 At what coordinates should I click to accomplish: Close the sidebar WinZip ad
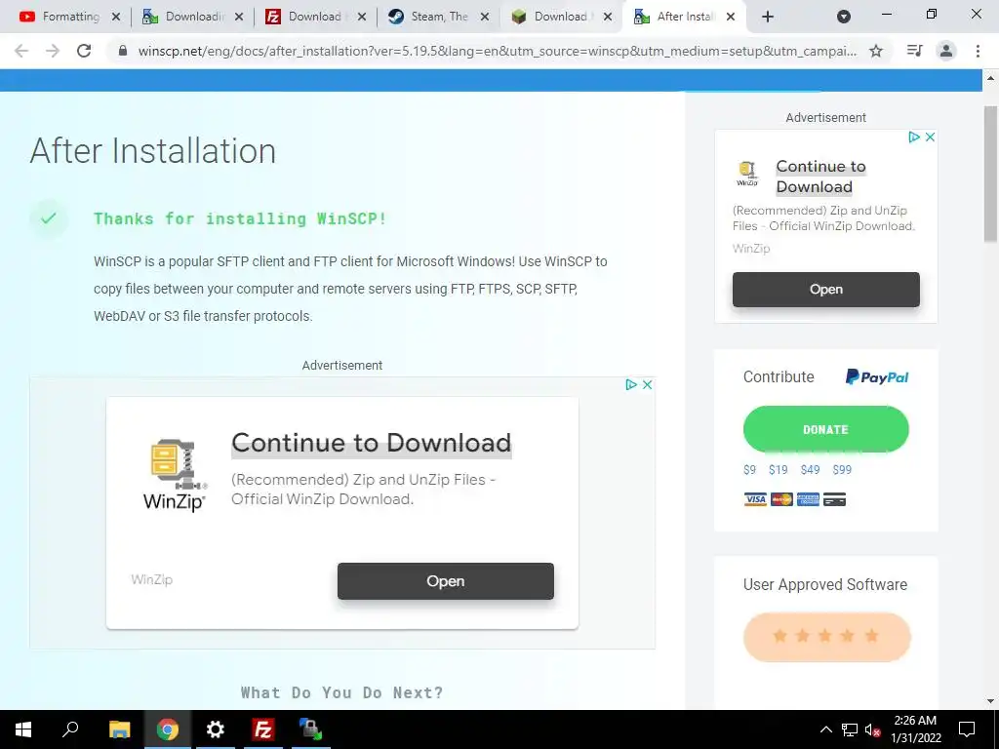[930, 137]
